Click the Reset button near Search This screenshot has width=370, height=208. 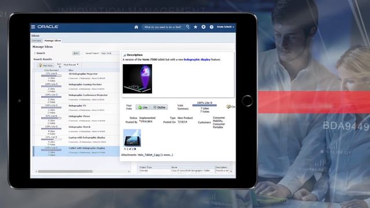click(76, 53)
